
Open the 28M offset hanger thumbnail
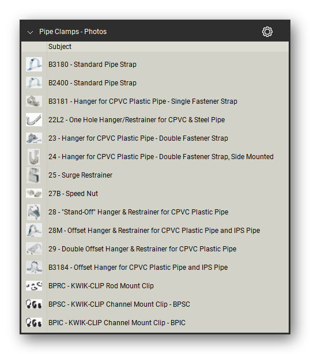click(34, 230)
